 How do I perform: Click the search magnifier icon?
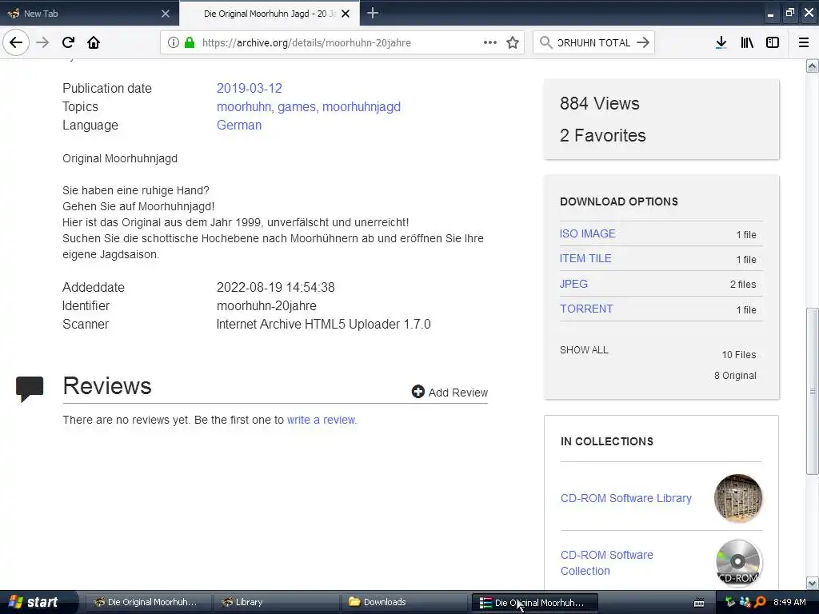pos(545,42)
